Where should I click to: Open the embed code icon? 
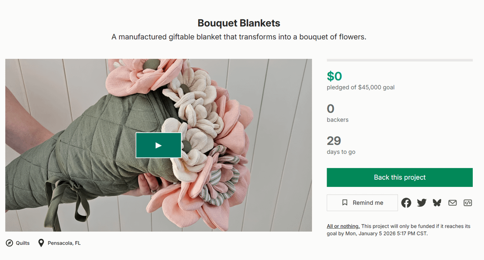pyautogui.click(x=467, y=203)
